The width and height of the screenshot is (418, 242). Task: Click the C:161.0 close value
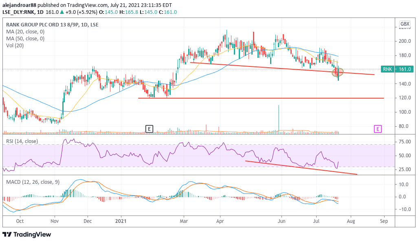click(x=168, y=12)
